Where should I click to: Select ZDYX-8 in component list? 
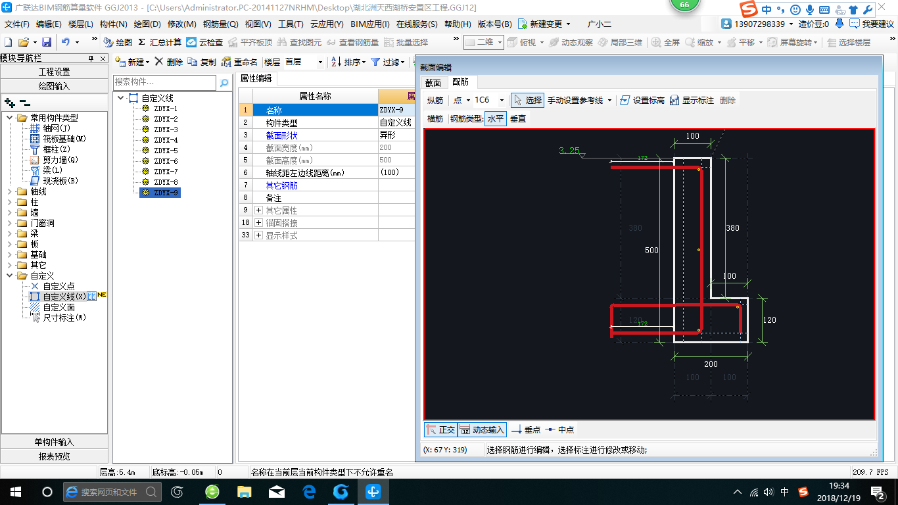pos(165,182)
